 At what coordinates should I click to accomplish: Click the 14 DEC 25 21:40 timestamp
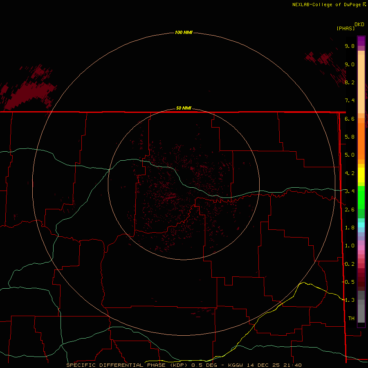point(274,365)
